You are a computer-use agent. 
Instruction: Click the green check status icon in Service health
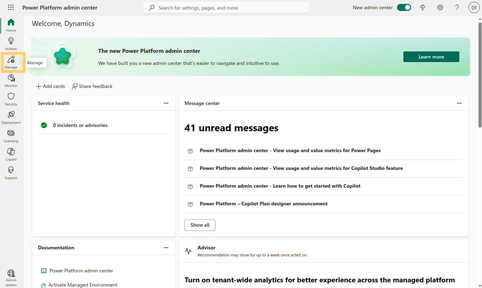[44, 125]
